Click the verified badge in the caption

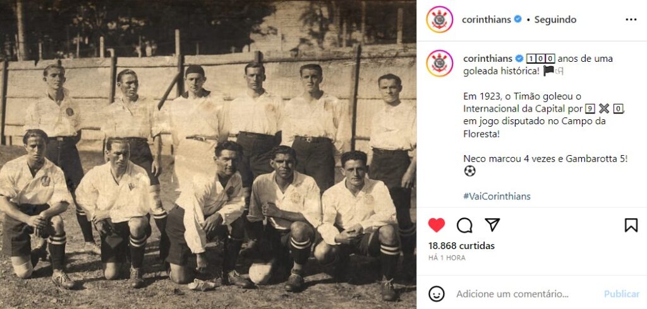click(519, 59)
